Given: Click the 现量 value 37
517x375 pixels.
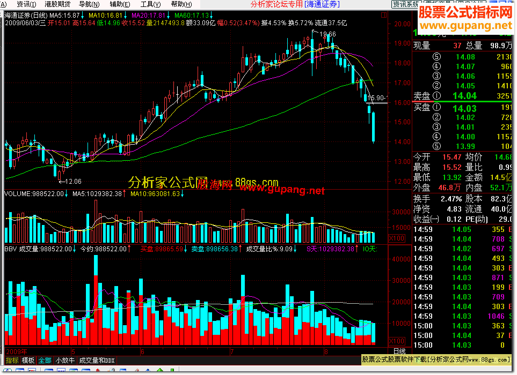Looking at the screenshot, I should [457, 46].
